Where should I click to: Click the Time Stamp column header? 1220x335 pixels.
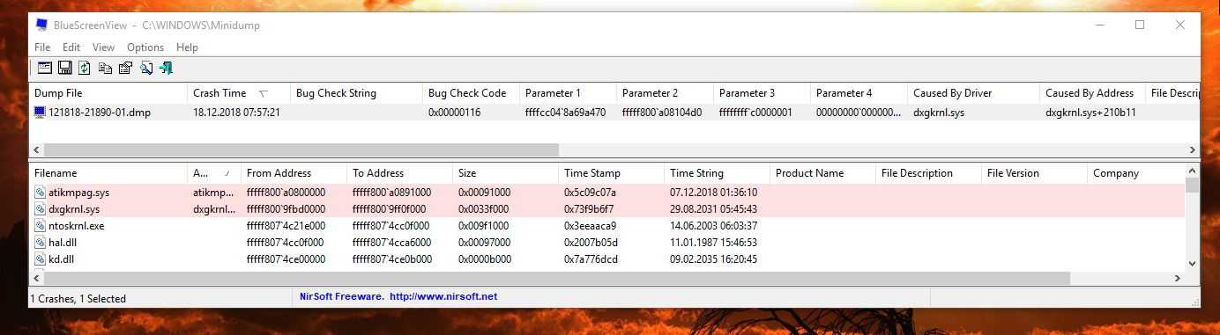pyautogui.click(x=612, y=173)
